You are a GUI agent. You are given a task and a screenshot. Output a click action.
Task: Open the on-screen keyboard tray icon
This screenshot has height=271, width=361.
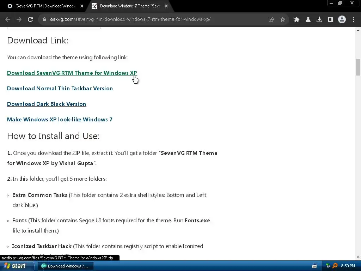click(314, 266)
